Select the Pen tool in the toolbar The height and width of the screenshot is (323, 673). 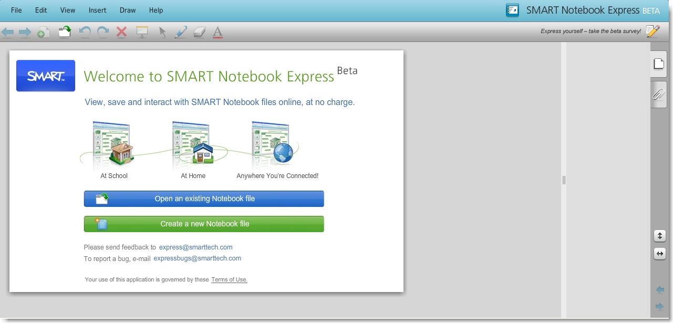[x=181, y=32]
